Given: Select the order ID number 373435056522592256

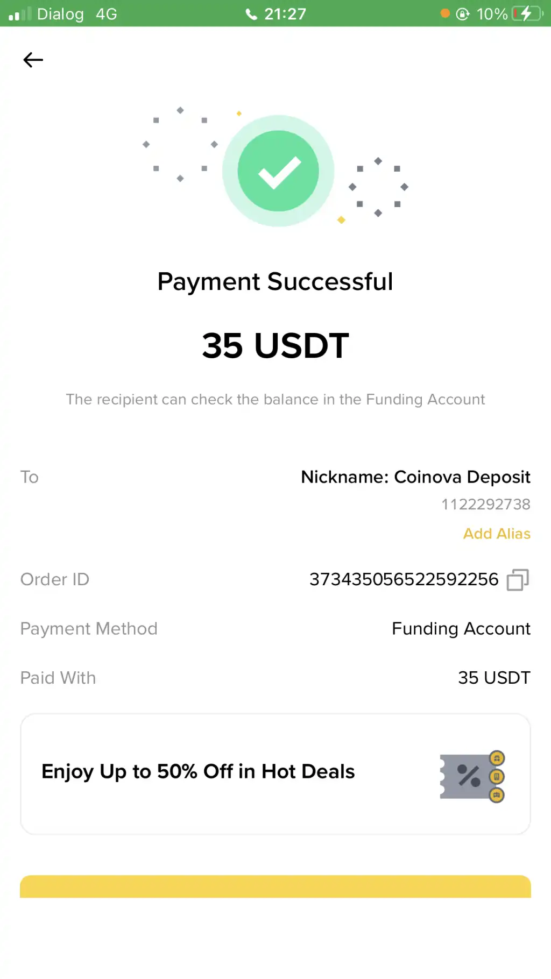Looking at the screenshot, I should coord(404,579).
